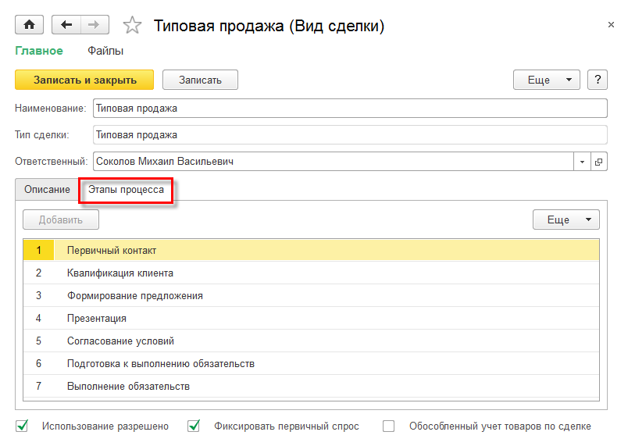Image resolution: width=628 pixels, height=446 pixels.
Task: Go back with the left arrow
Action: coord(66,25)
